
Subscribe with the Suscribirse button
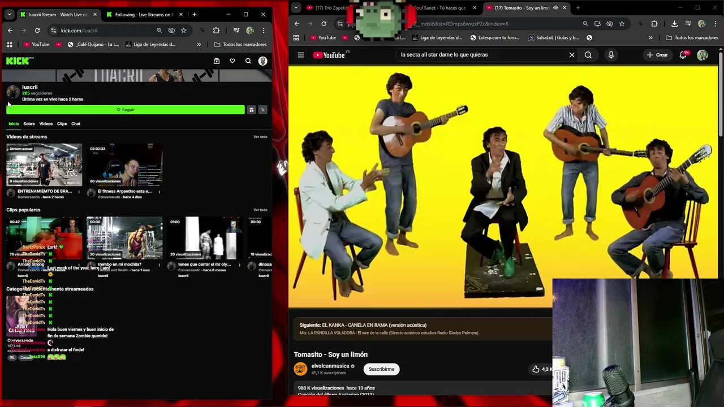pyautogui.click(x=382, y=369)
